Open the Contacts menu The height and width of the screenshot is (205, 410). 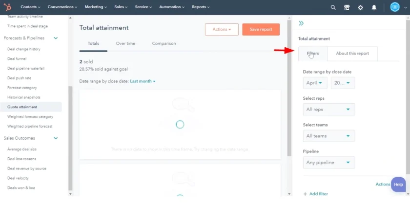[30, 7]
